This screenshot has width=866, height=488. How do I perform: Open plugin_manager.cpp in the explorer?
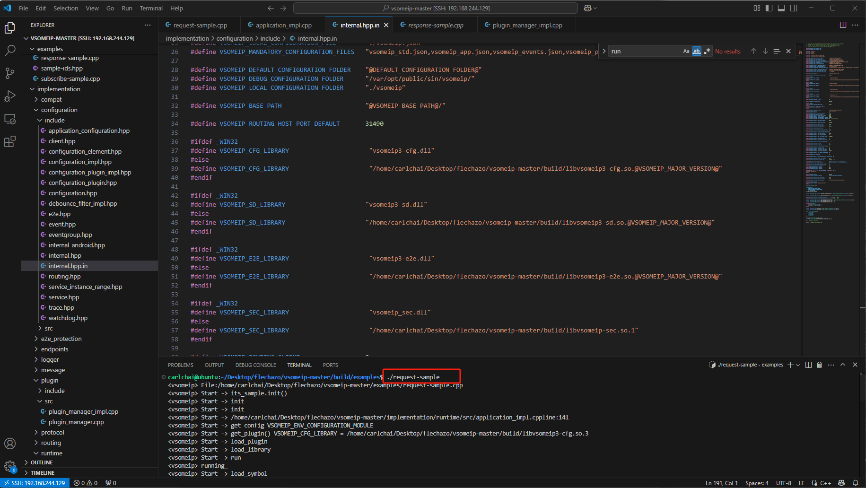point(76,422)
